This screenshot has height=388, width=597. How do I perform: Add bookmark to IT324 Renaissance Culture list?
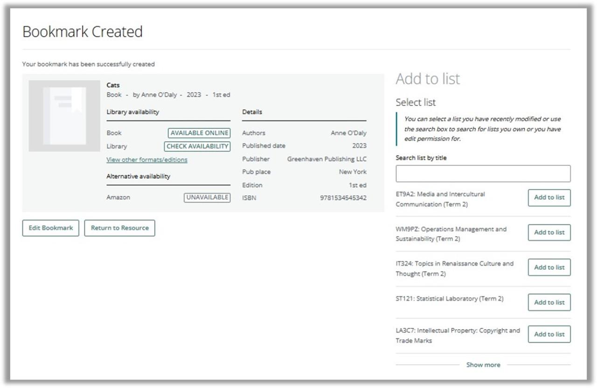[549, 267]
